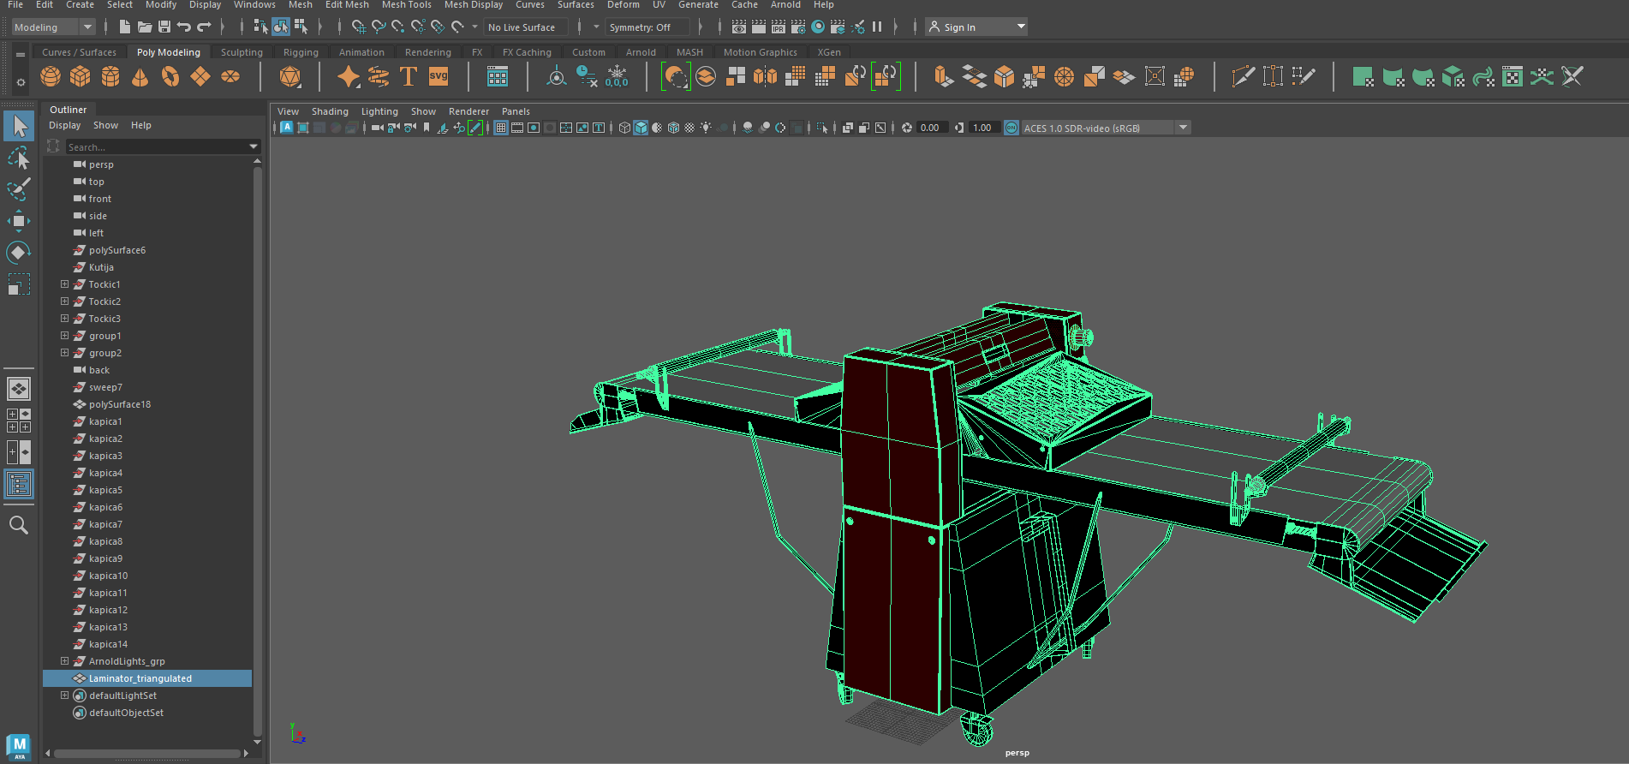Click the polygon type text tool

pos(409,77)
